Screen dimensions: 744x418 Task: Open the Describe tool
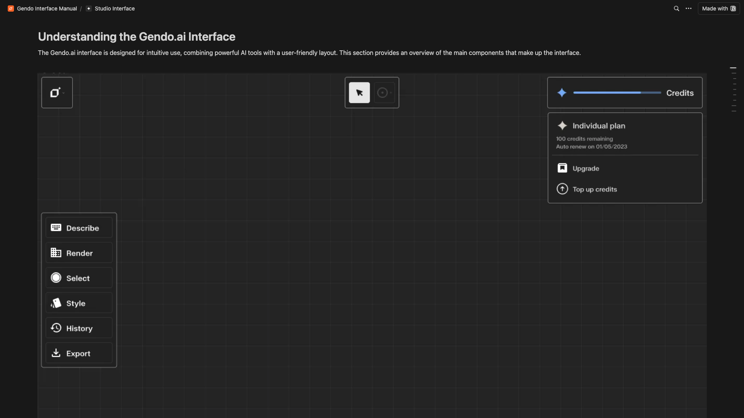click(79, 228)
